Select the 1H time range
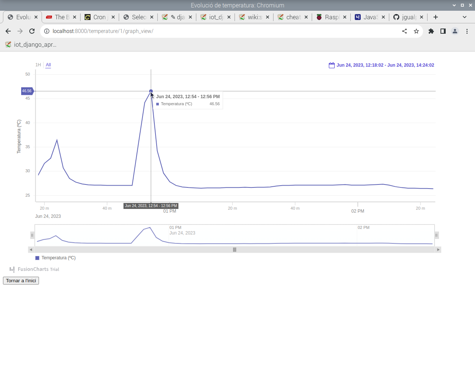Viewport: 475px width, 366px height. (38, 65)
